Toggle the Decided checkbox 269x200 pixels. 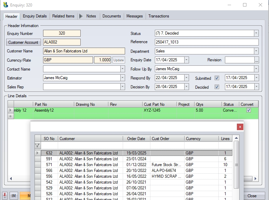[217, 87]
